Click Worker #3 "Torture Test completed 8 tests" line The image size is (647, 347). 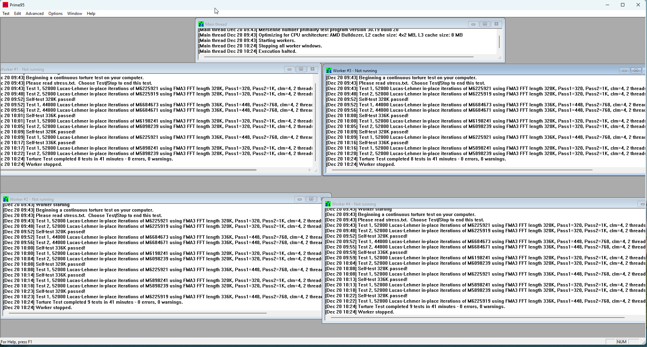point(416,159)
